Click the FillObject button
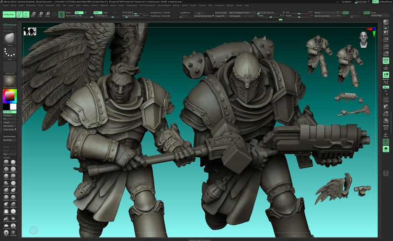 click(10, 116)
